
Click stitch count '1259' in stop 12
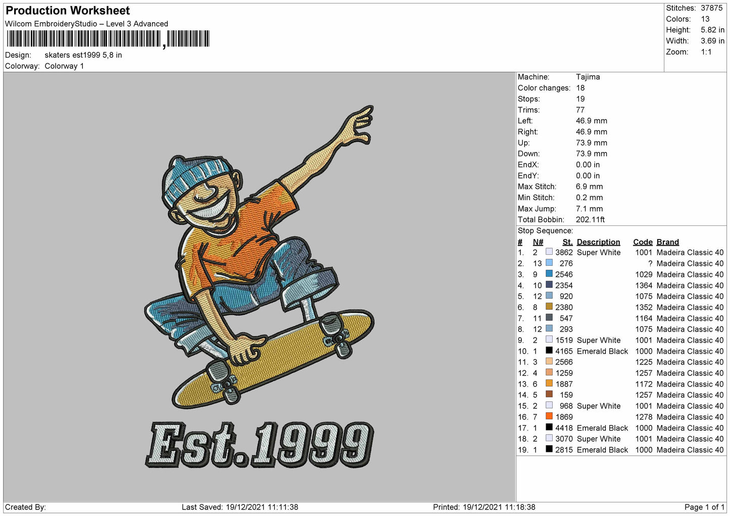(x=564, y=373)
